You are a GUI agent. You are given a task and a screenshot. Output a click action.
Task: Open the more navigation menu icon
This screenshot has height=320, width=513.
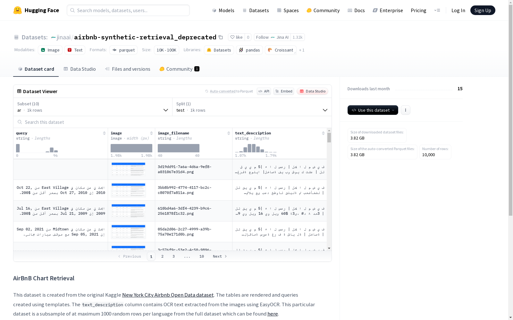point(437,10)
